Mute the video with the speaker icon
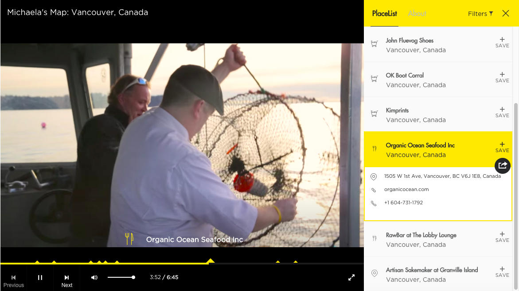Viewport: 519px width, 291px height. click(x=94, y=277)
